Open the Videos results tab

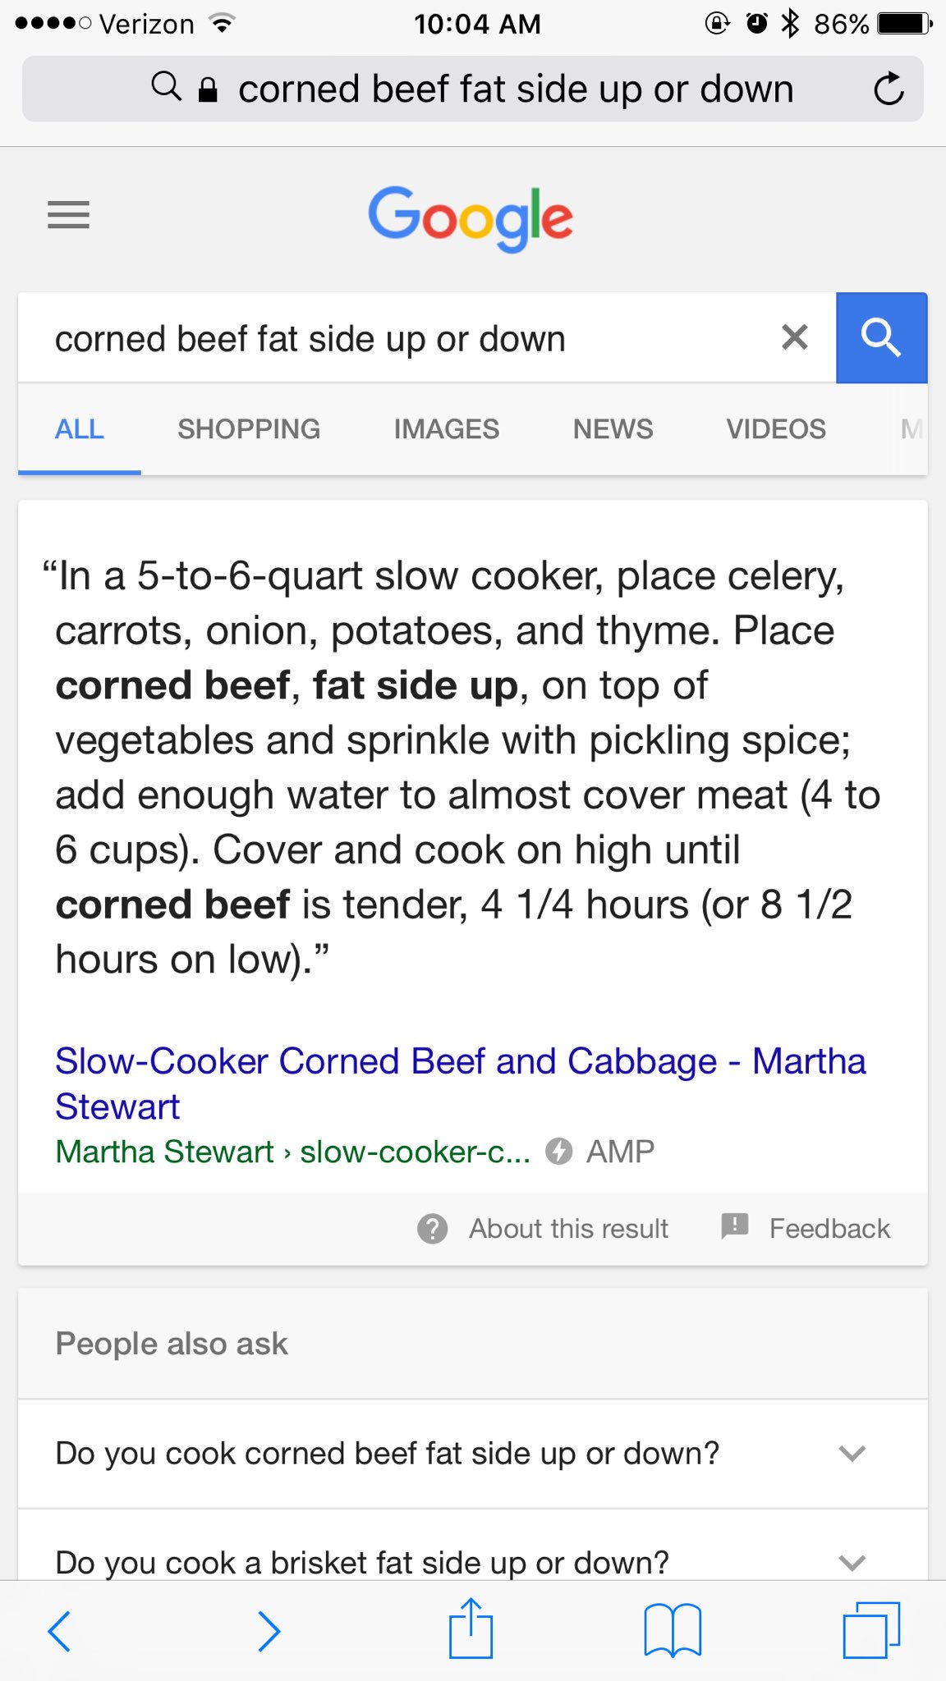point(775,429)
